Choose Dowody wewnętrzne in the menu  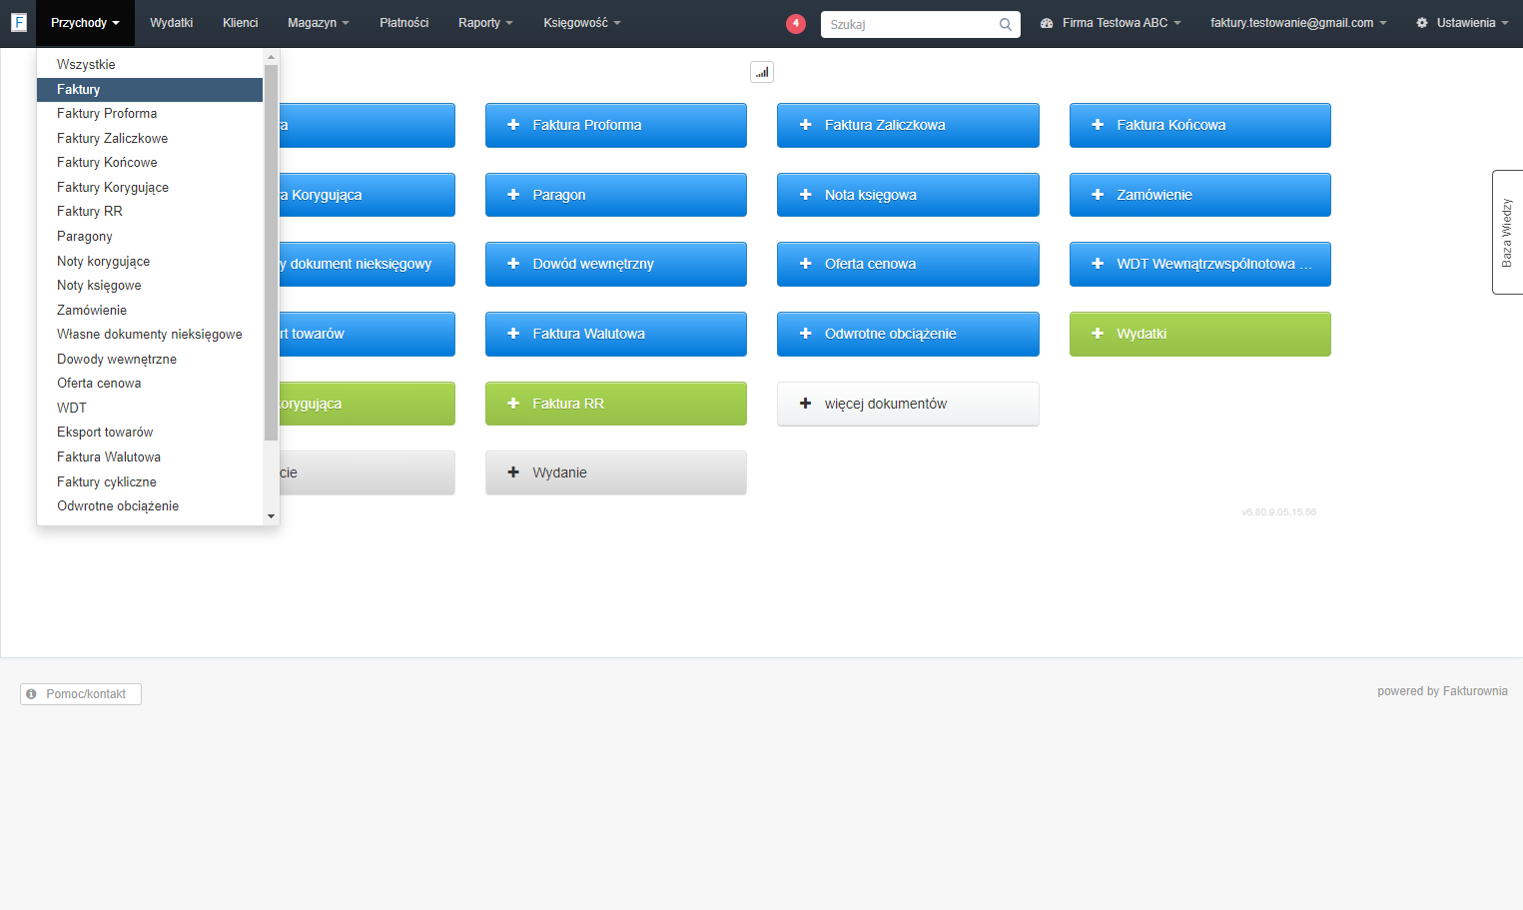(x=150, y=359)
